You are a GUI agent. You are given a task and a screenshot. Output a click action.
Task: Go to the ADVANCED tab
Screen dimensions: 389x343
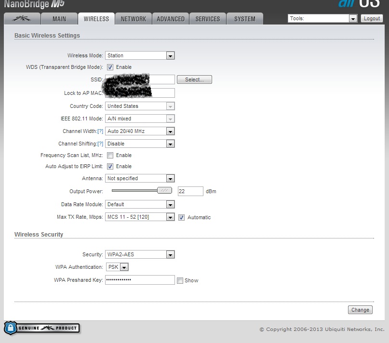[x=171, y=19]
